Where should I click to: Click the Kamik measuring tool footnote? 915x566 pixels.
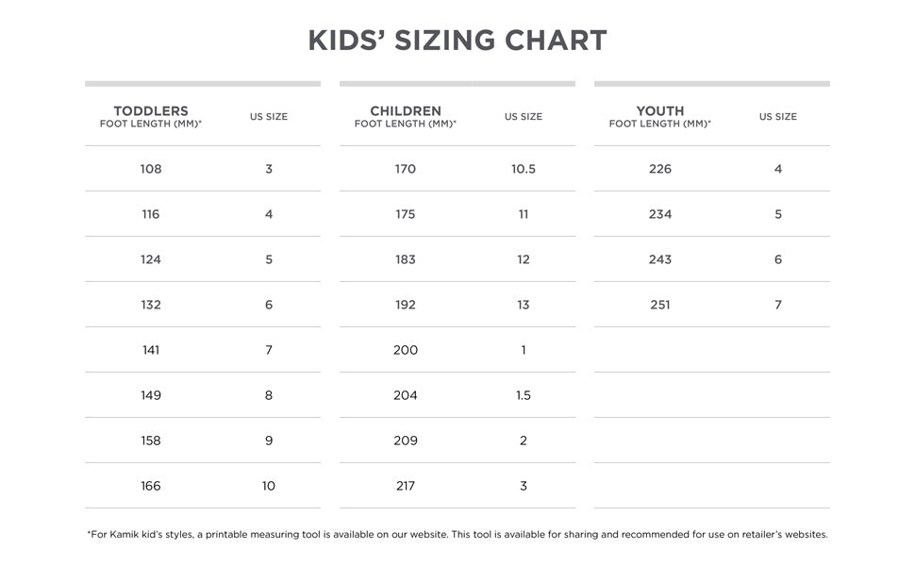pyautogui.click(x=457, y=534)
